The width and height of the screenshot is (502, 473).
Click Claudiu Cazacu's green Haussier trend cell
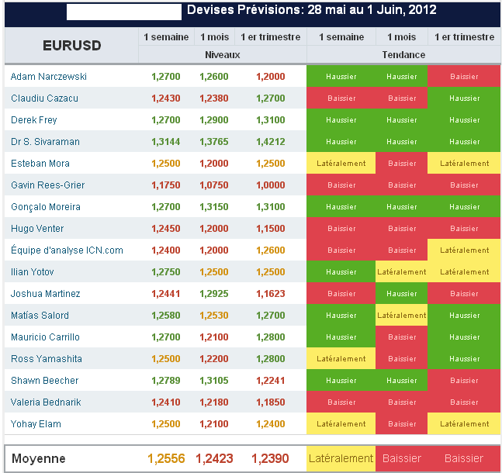[x=464, y=98]
